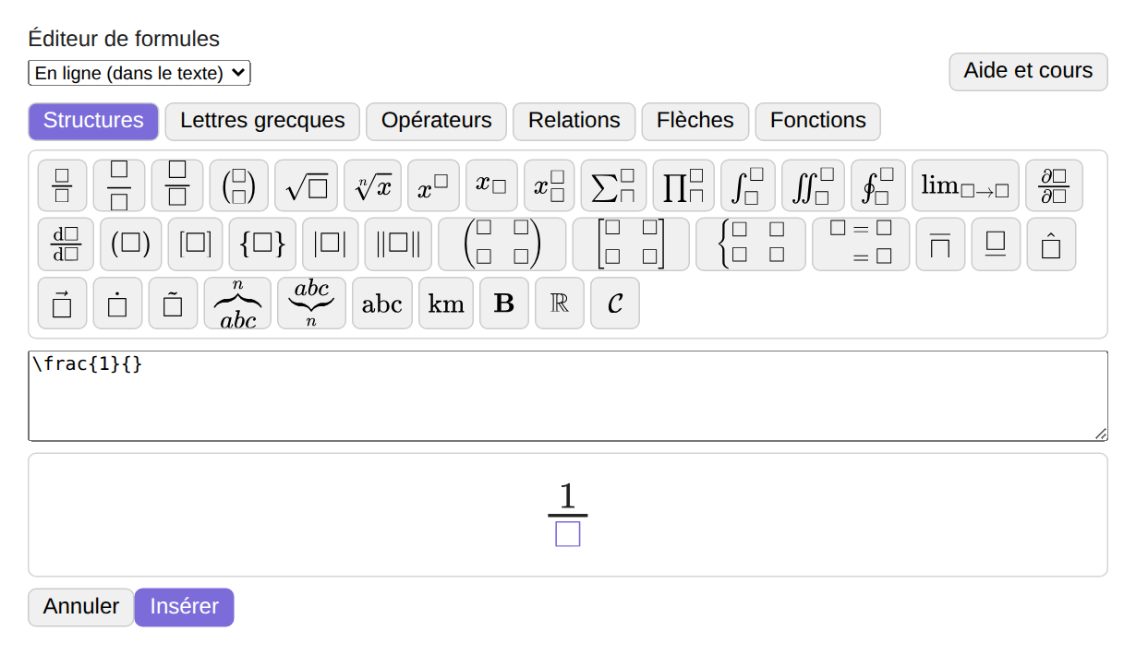Insert the subscript structure

(x=492, y=185)
